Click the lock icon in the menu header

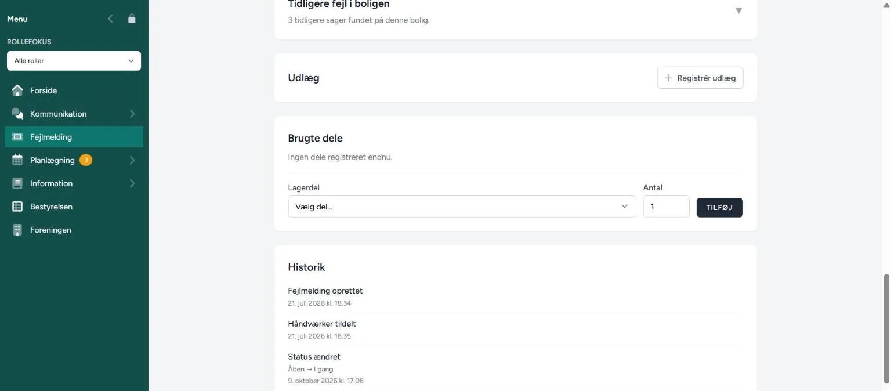[x=132, y=19]
